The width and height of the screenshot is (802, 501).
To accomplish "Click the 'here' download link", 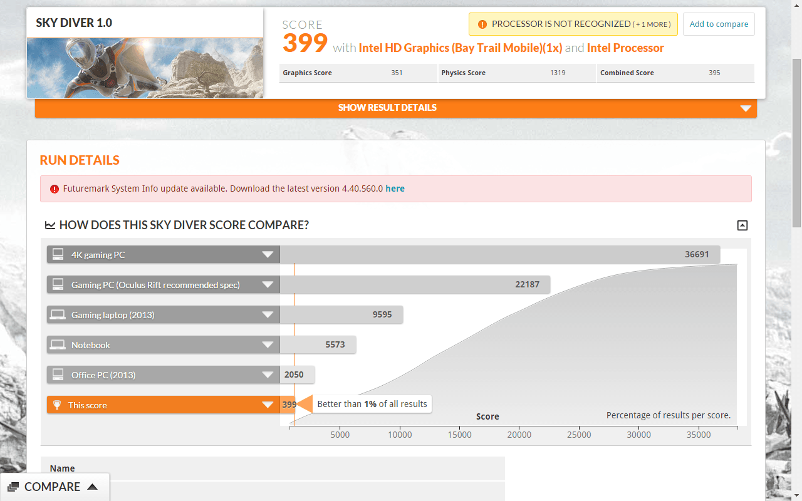I will pyautogui.click(x=395, y=189).
